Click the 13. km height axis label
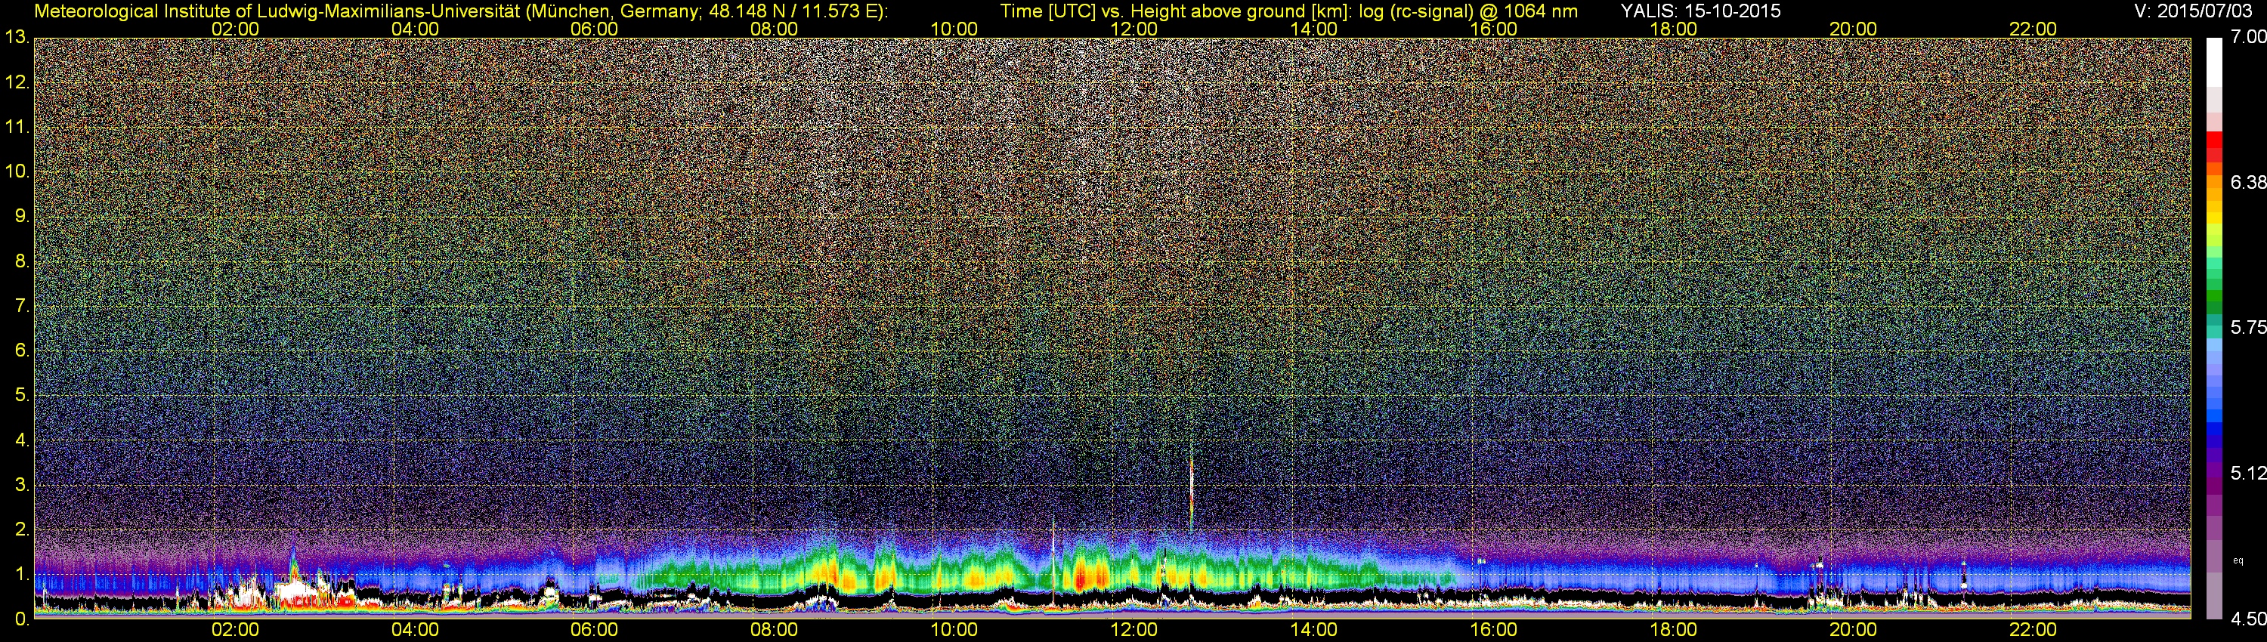 [17, 38]
